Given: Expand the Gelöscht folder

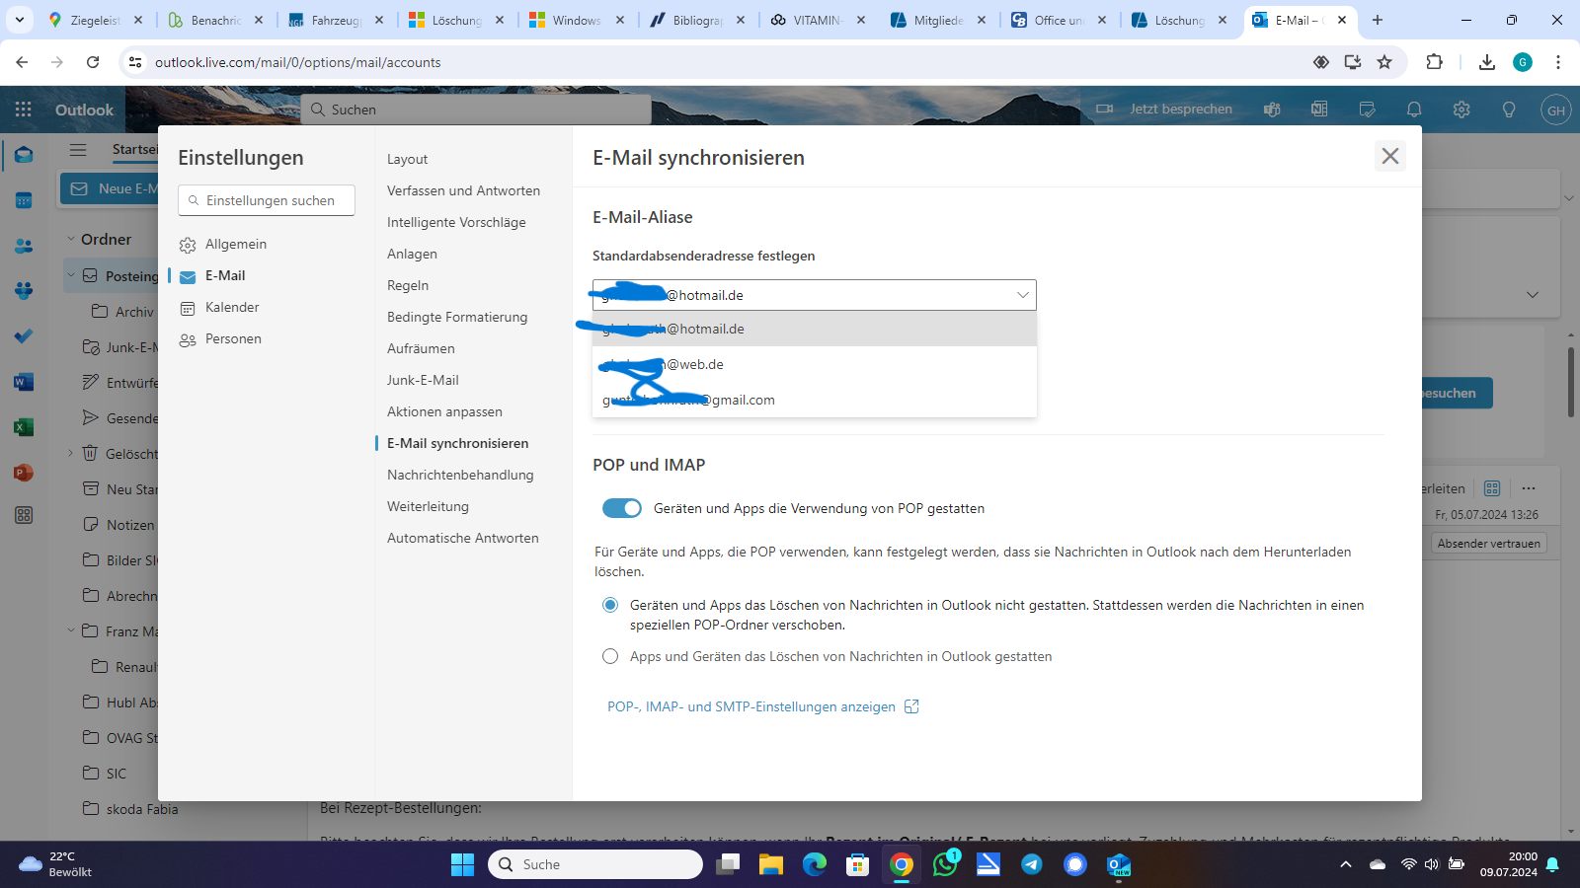Looking at the screenshot, I should 71,453.
